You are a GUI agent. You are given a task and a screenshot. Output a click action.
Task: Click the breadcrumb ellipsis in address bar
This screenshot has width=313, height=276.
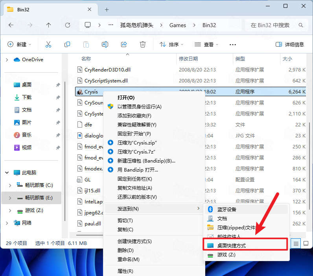point(111,25)
